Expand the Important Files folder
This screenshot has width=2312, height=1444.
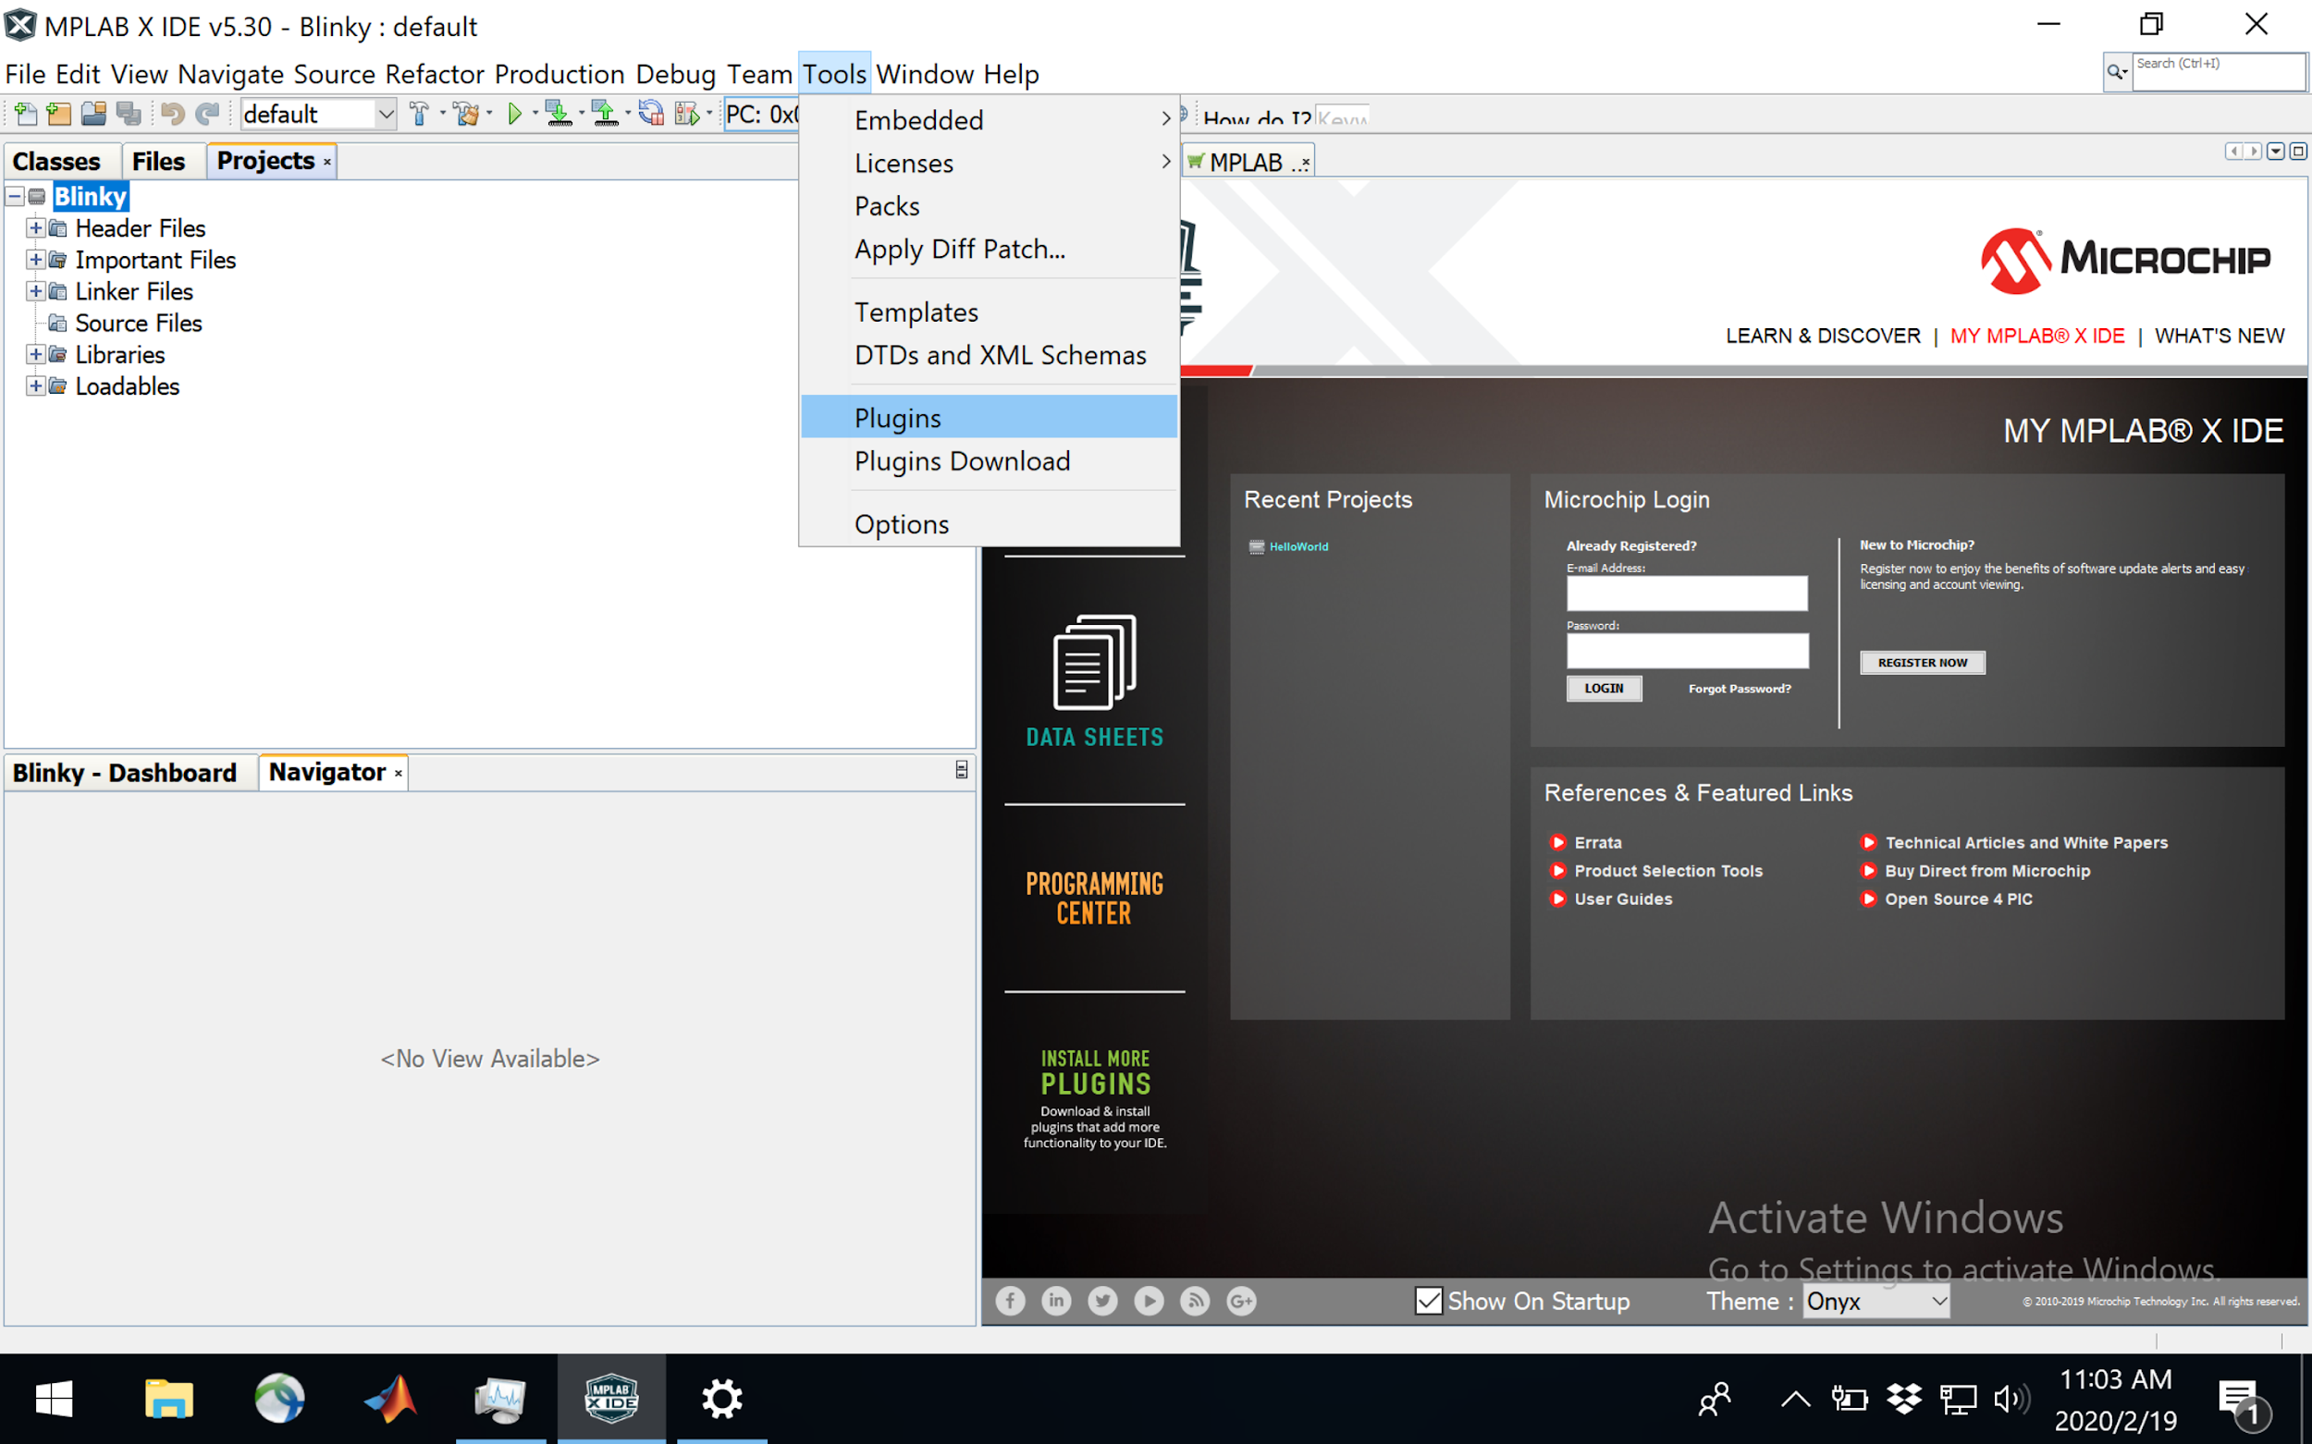(x=35, y=260)
